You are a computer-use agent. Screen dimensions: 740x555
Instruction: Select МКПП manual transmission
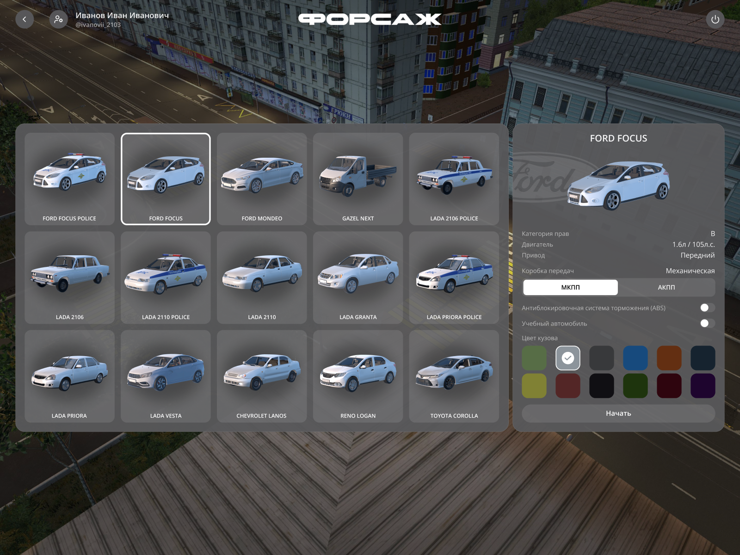pyautogui.click(x=570, y=287)
